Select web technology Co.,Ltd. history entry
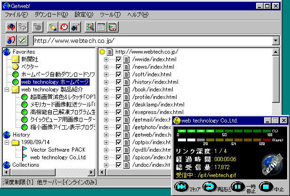 point(58,157)
